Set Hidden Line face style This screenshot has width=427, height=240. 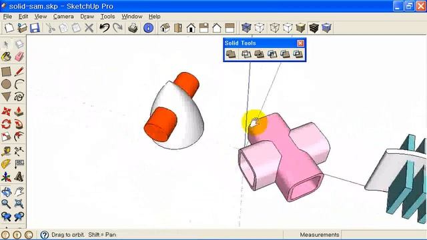[288, 28]
